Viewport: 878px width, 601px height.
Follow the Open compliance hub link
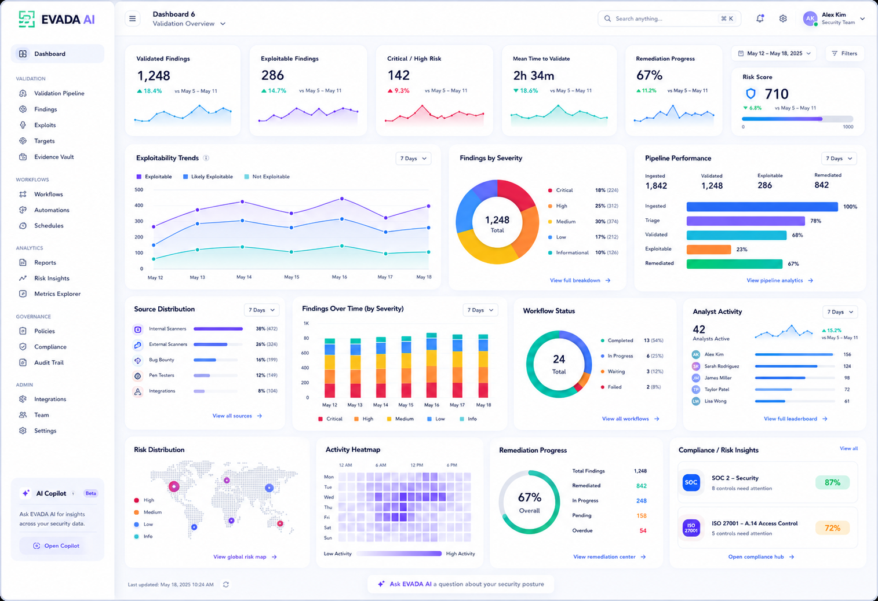761,557
